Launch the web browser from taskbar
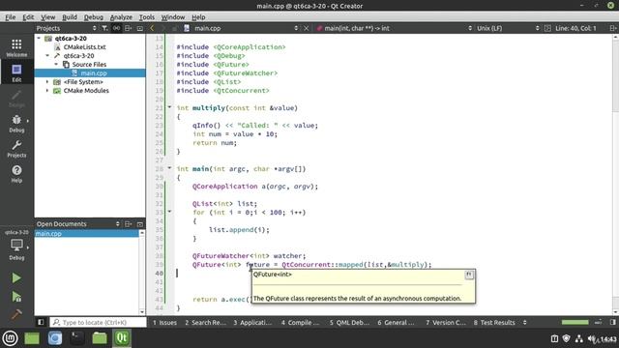The width and height of the screenshot is (619, 348). coord(55,338)
